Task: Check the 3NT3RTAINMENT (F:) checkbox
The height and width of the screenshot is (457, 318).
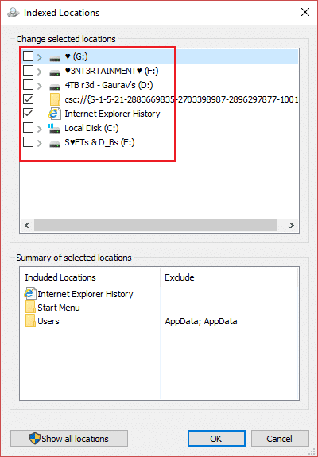Action: 29,70
